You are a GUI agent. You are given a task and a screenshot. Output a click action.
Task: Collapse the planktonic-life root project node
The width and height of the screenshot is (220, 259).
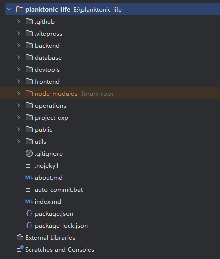tap(9, 9)
